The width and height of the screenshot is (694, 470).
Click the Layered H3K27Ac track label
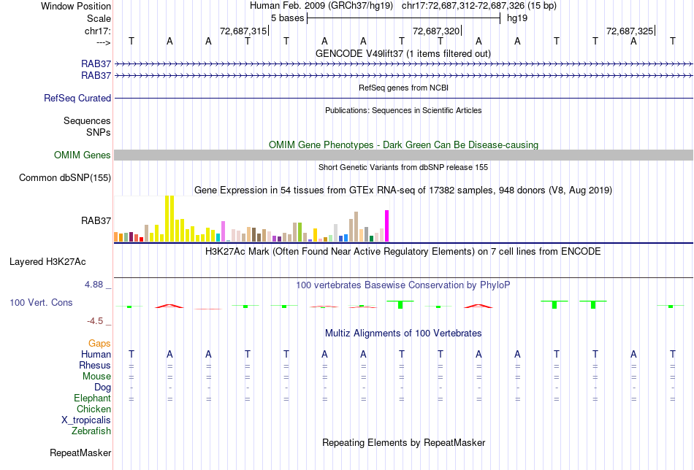coord(47,262)
